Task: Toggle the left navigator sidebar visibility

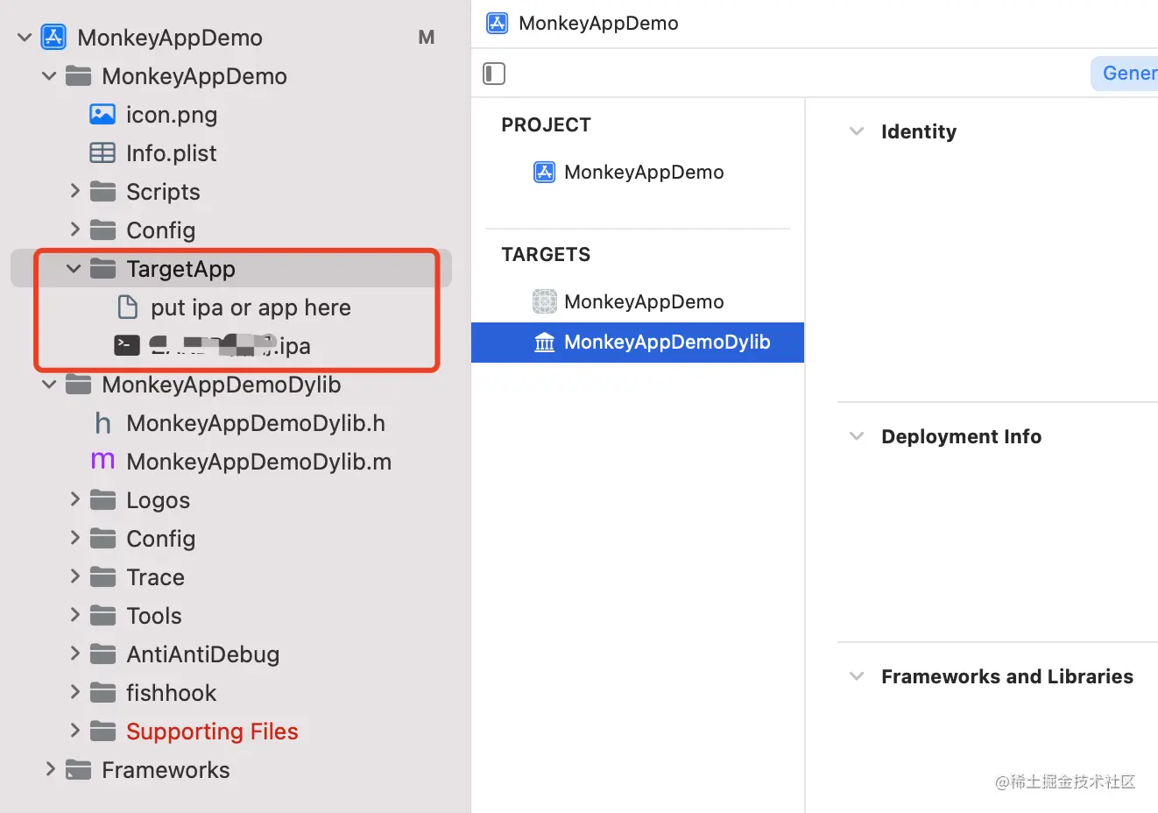Action: [493, 74]
